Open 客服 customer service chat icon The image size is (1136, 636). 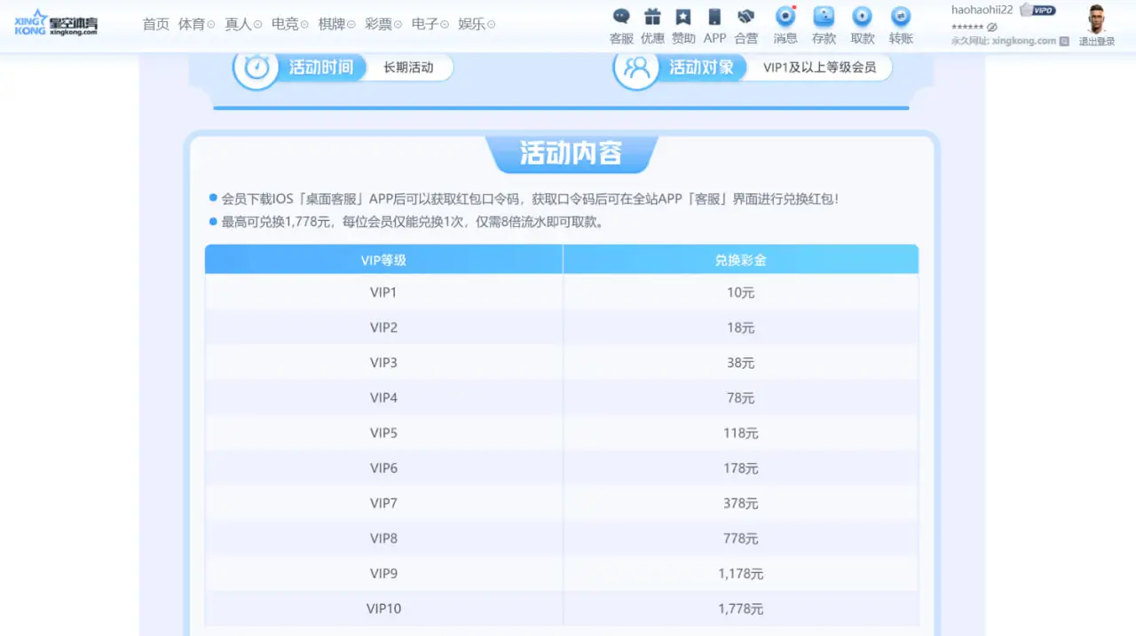coord(621,17)
